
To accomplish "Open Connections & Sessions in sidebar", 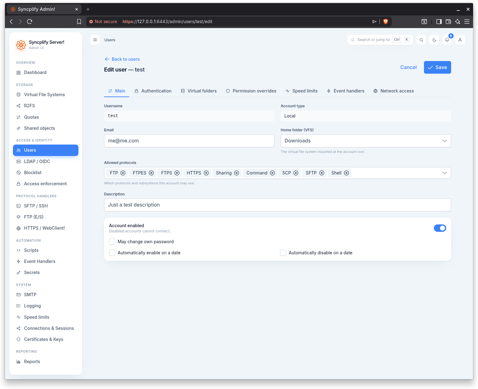I will click(x=46, y=328).
